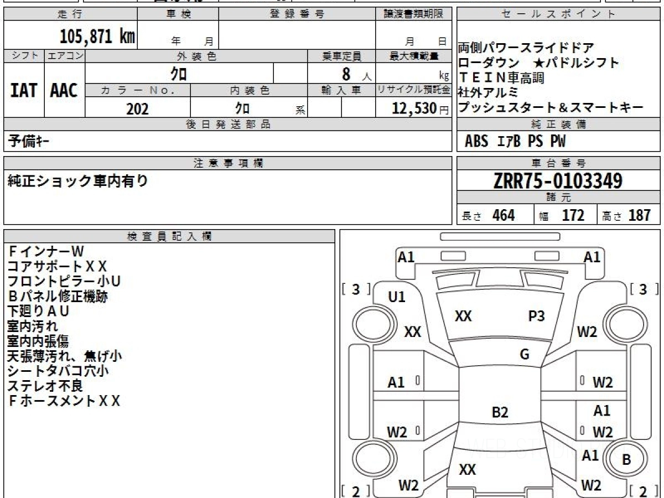Click the exterior color value クロ under 外装色
This screenshot has height=498, width=664.
(179, 73)
